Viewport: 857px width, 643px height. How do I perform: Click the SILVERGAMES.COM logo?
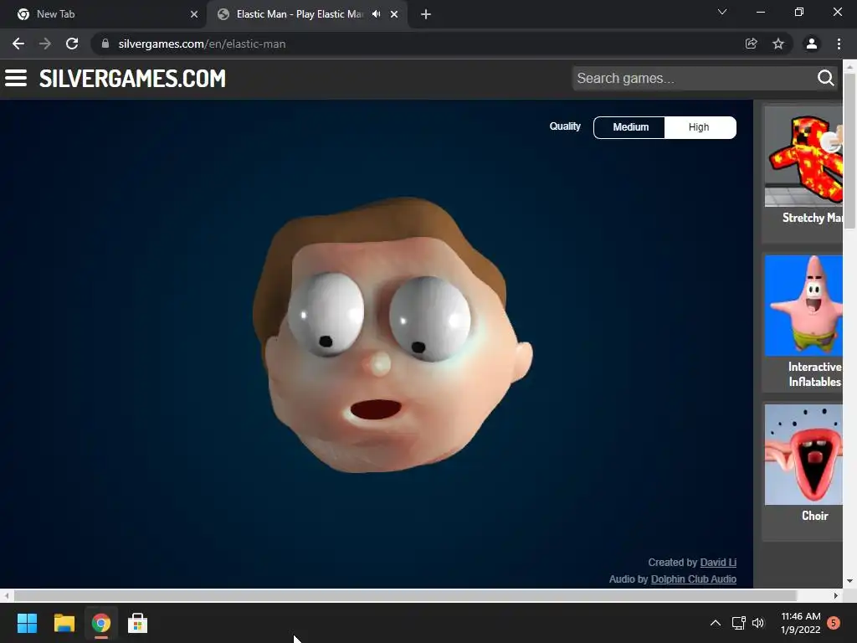point(132,78)
